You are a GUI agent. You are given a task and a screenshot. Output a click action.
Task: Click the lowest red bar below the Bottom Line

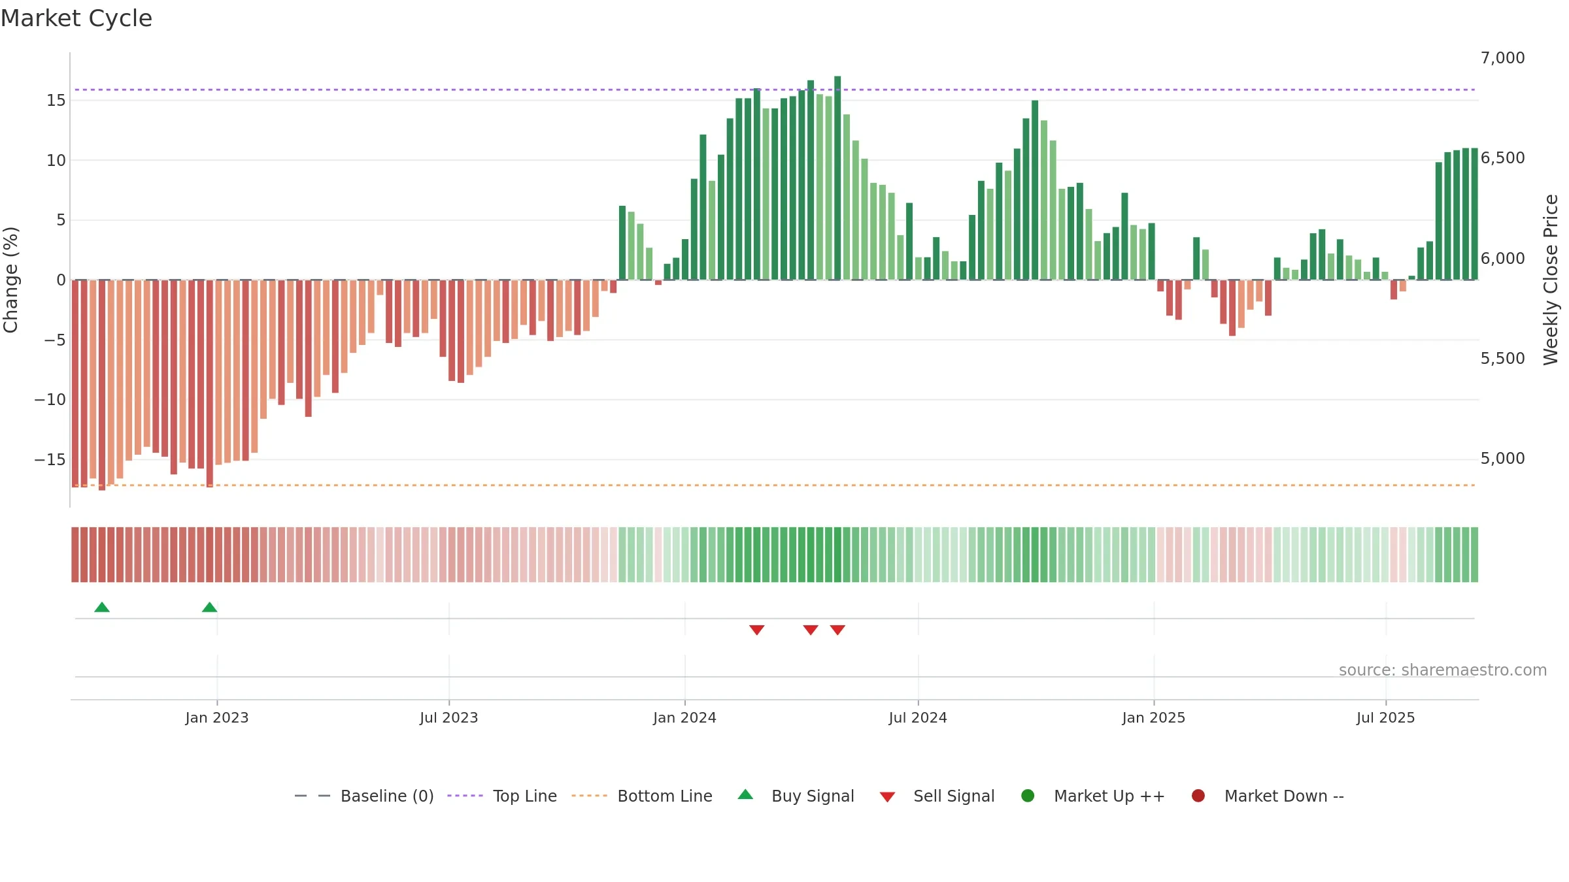coord(102,385)
